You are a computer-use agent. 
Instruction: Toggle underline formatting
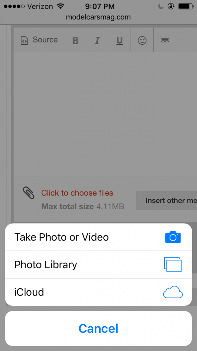[119, 40]
